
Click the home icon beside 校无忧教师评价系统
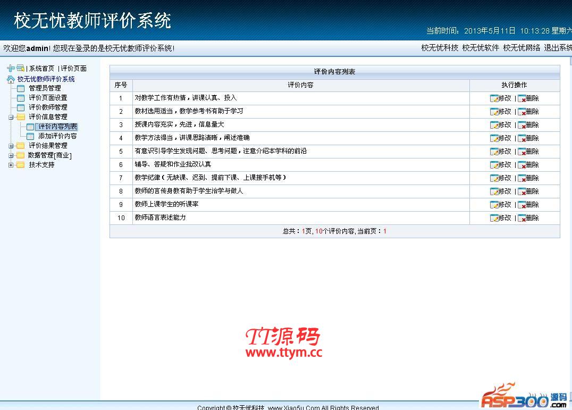[11, 79]
